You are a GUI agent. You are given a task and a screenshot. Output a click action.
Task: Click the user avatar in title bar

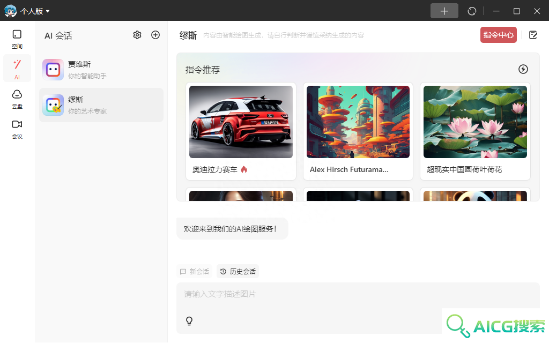[10, 11]
